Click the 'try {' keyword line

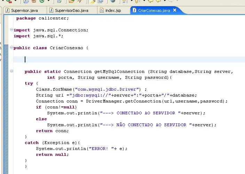click(31, 83)
